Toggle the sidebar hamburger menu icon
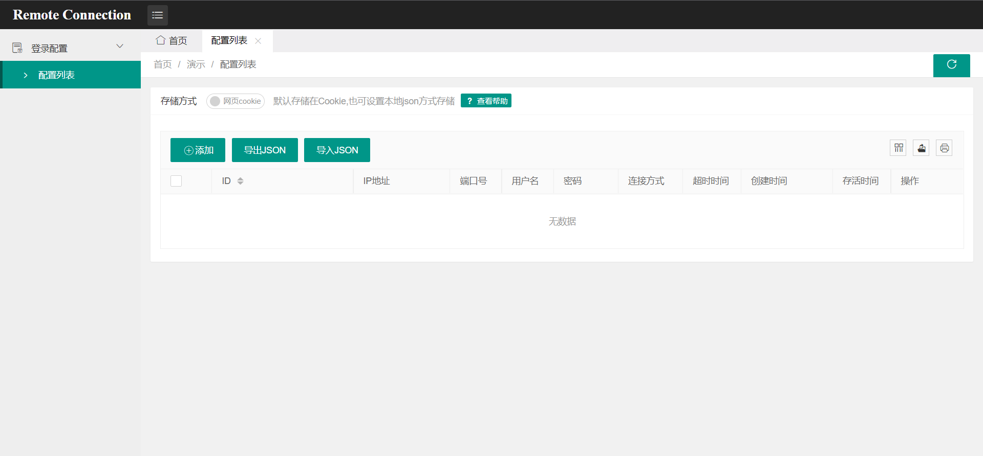 point(158,15)
